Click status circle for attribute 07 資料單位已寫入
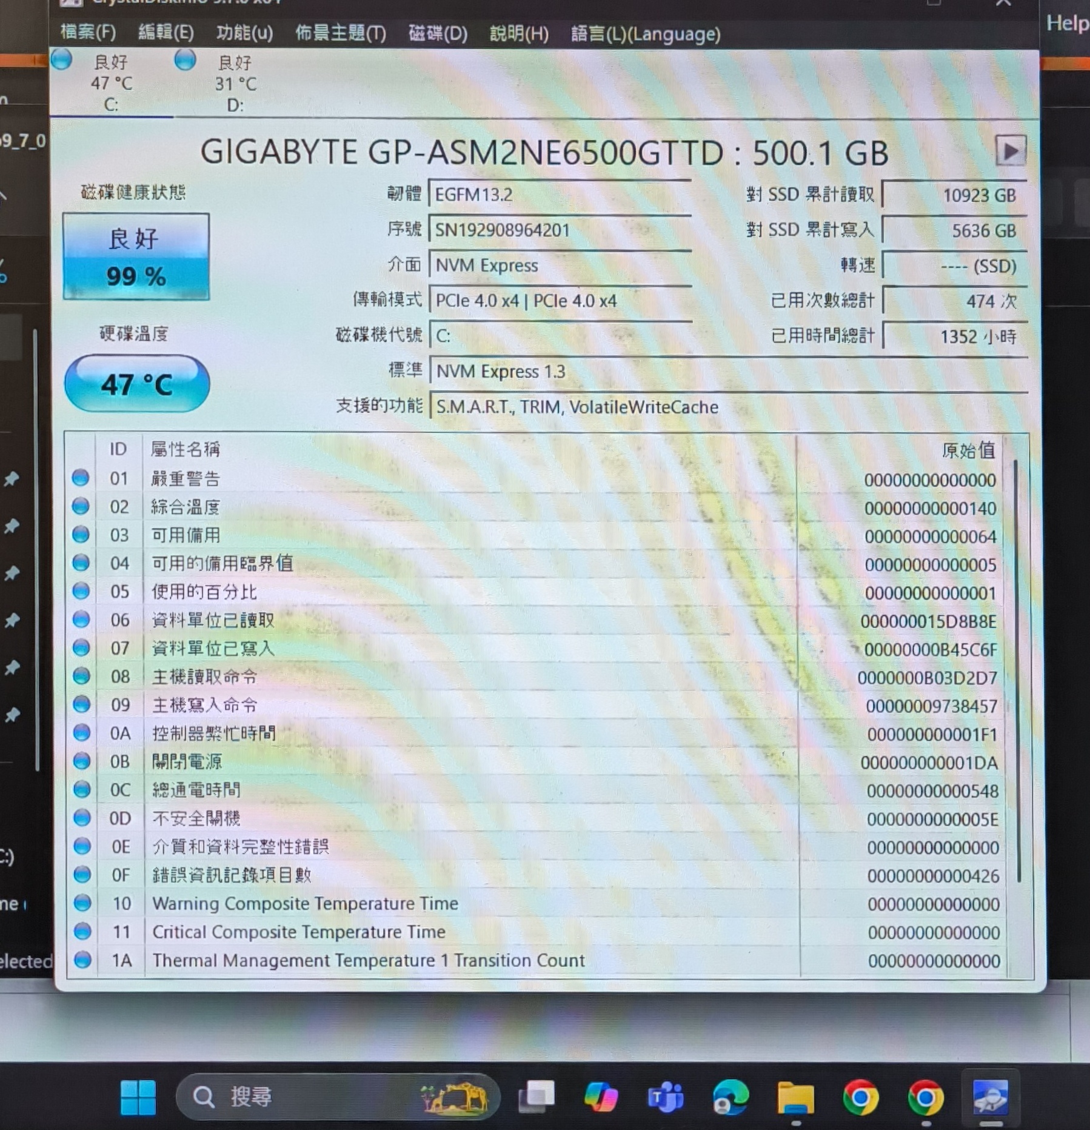Image resolution: width=1090 pixels, height=1130 pixels. point(81,647)
